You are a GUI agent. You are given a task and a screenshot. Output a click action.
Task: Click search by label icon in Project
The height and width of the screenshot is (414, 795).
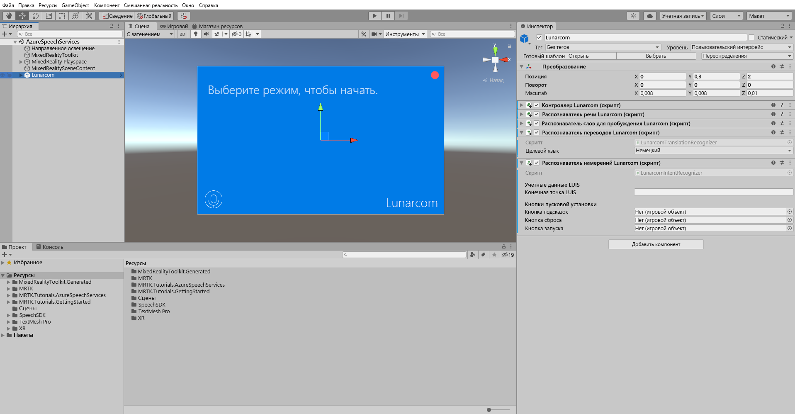[x=484, y=255]
